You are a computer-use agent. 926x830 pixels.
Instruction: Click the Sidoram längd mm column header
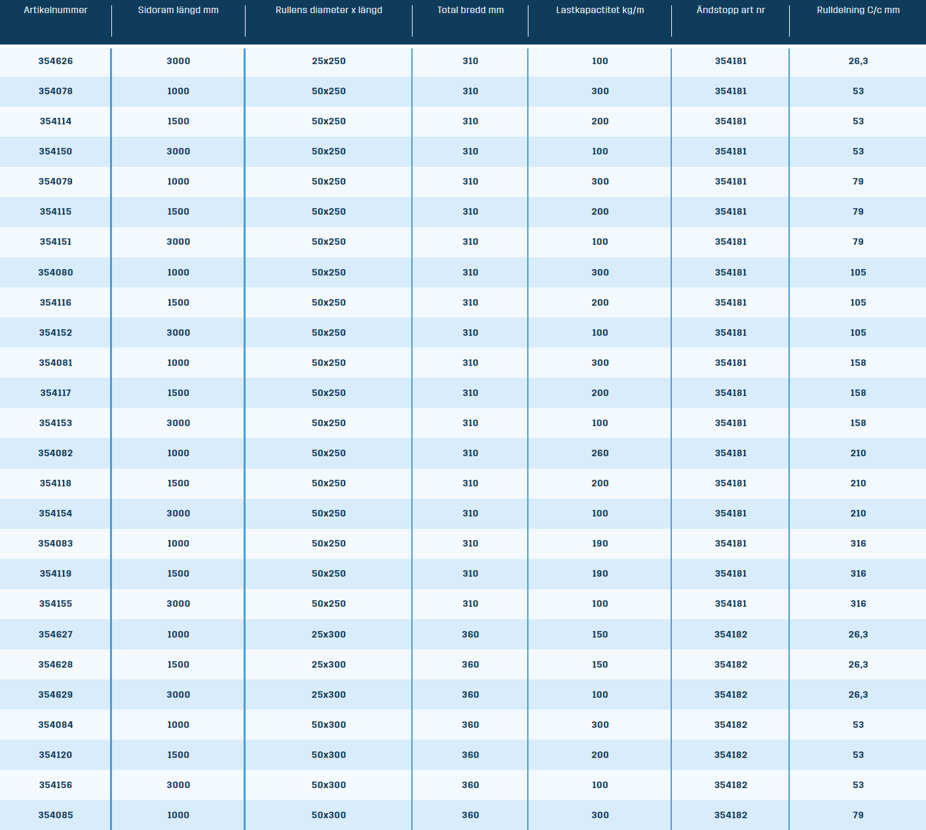(x=178, y=10)
